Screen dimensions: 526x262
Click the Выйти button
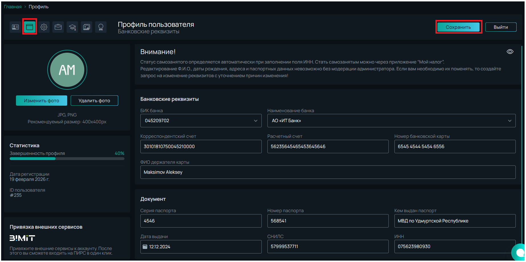500,27
